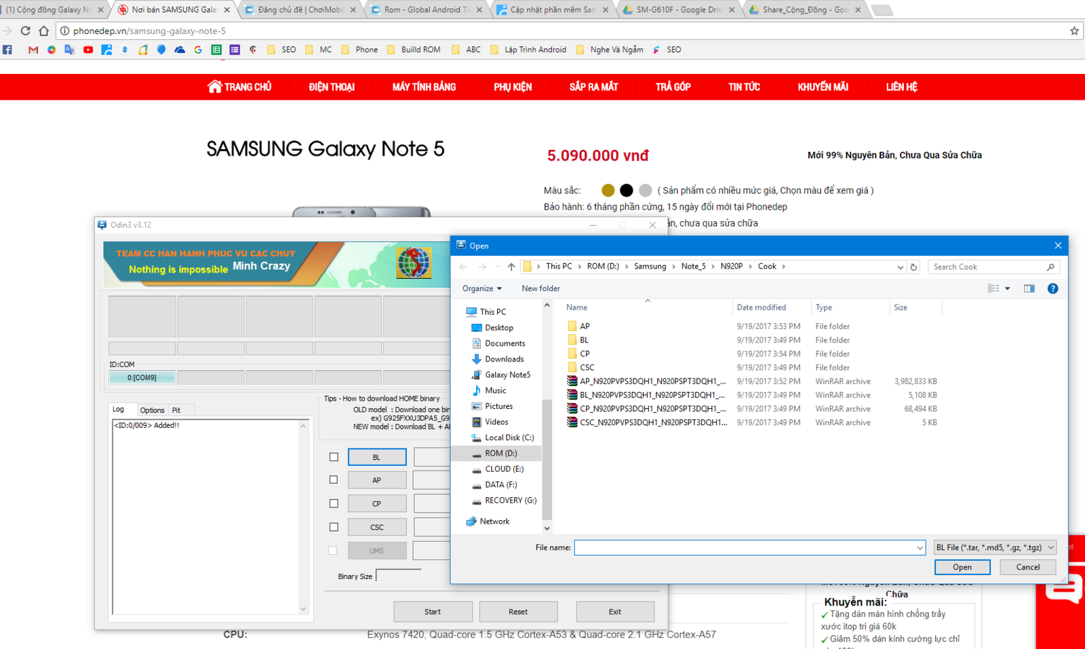Switch to the Options tab in Odin
Screen dimensions: 1085x649
[152, 410]
